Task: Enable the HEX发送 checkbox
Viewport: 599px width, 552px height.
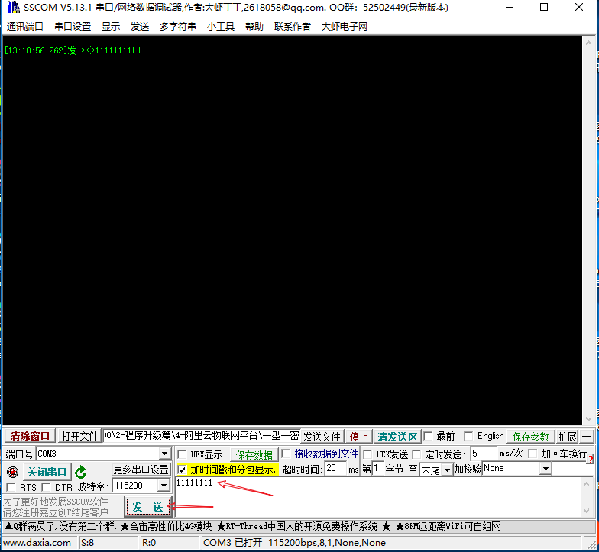Action: coord(367,454)
